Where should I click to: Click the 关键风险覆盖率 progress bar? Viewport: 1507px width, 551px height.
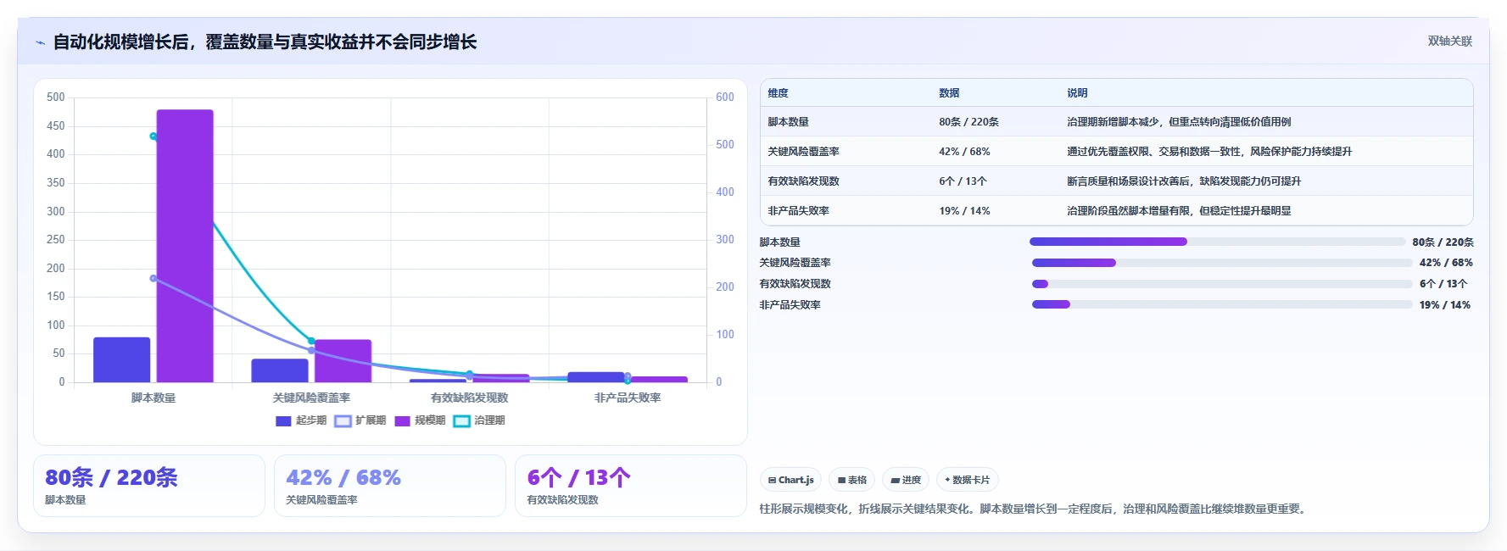pyautogui.click(x=1222, y=263)
